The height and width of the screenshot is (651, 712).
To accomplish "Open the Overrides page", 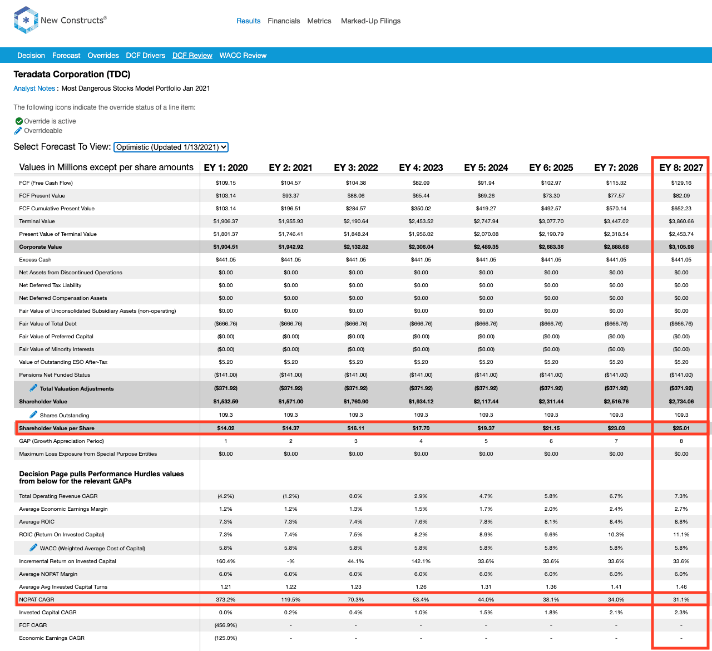I will point(103,55).
